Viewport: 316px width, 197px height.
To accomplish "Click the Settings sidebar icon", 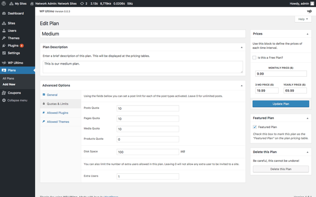I will click(4, 53).
